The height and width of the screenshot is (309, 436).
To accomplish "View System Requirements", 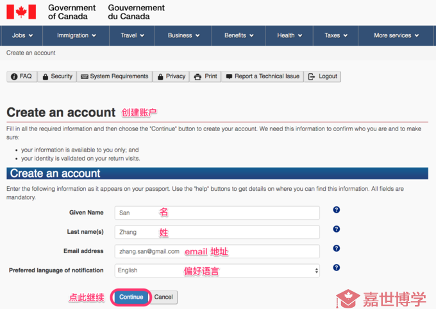I will click(114, 76).
